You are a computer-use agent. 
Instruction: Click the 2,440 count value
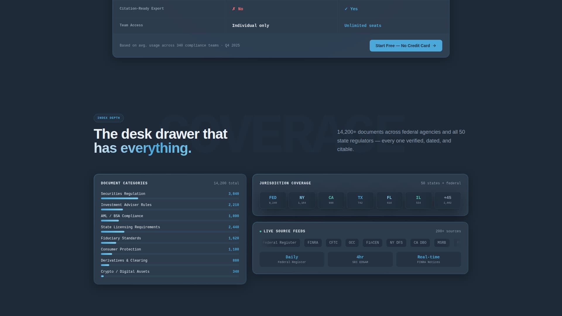point(234,227)
